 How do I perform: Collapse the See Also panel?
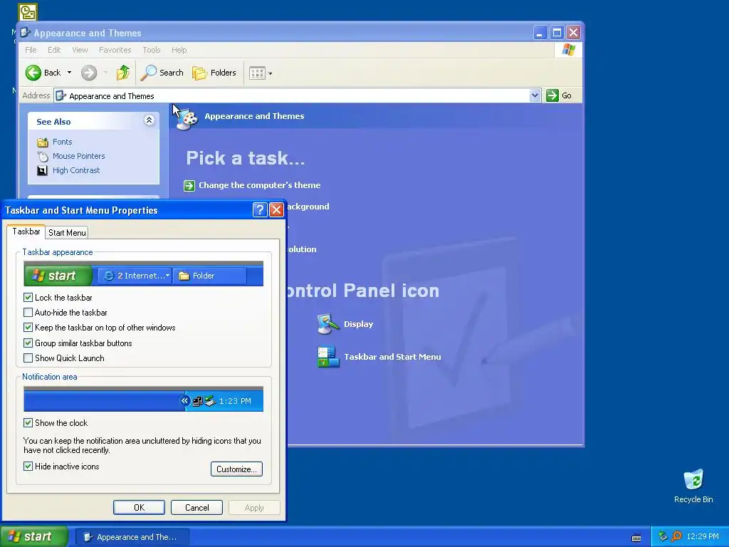pos(149,120)
